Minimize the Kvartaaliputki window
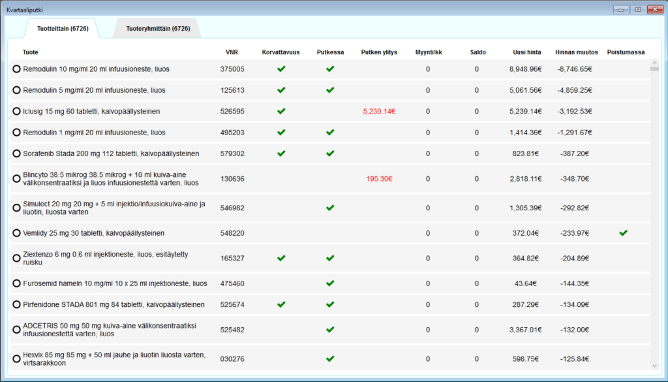The image size is (668, 382). (622, 9)
